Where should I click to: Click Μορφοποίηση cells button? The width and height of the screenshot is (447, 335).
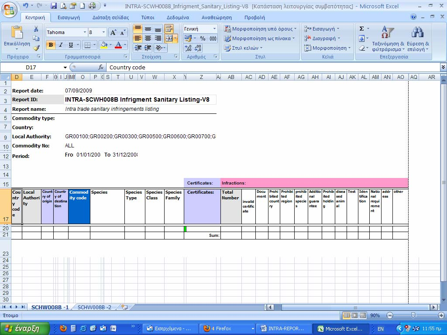327,48
